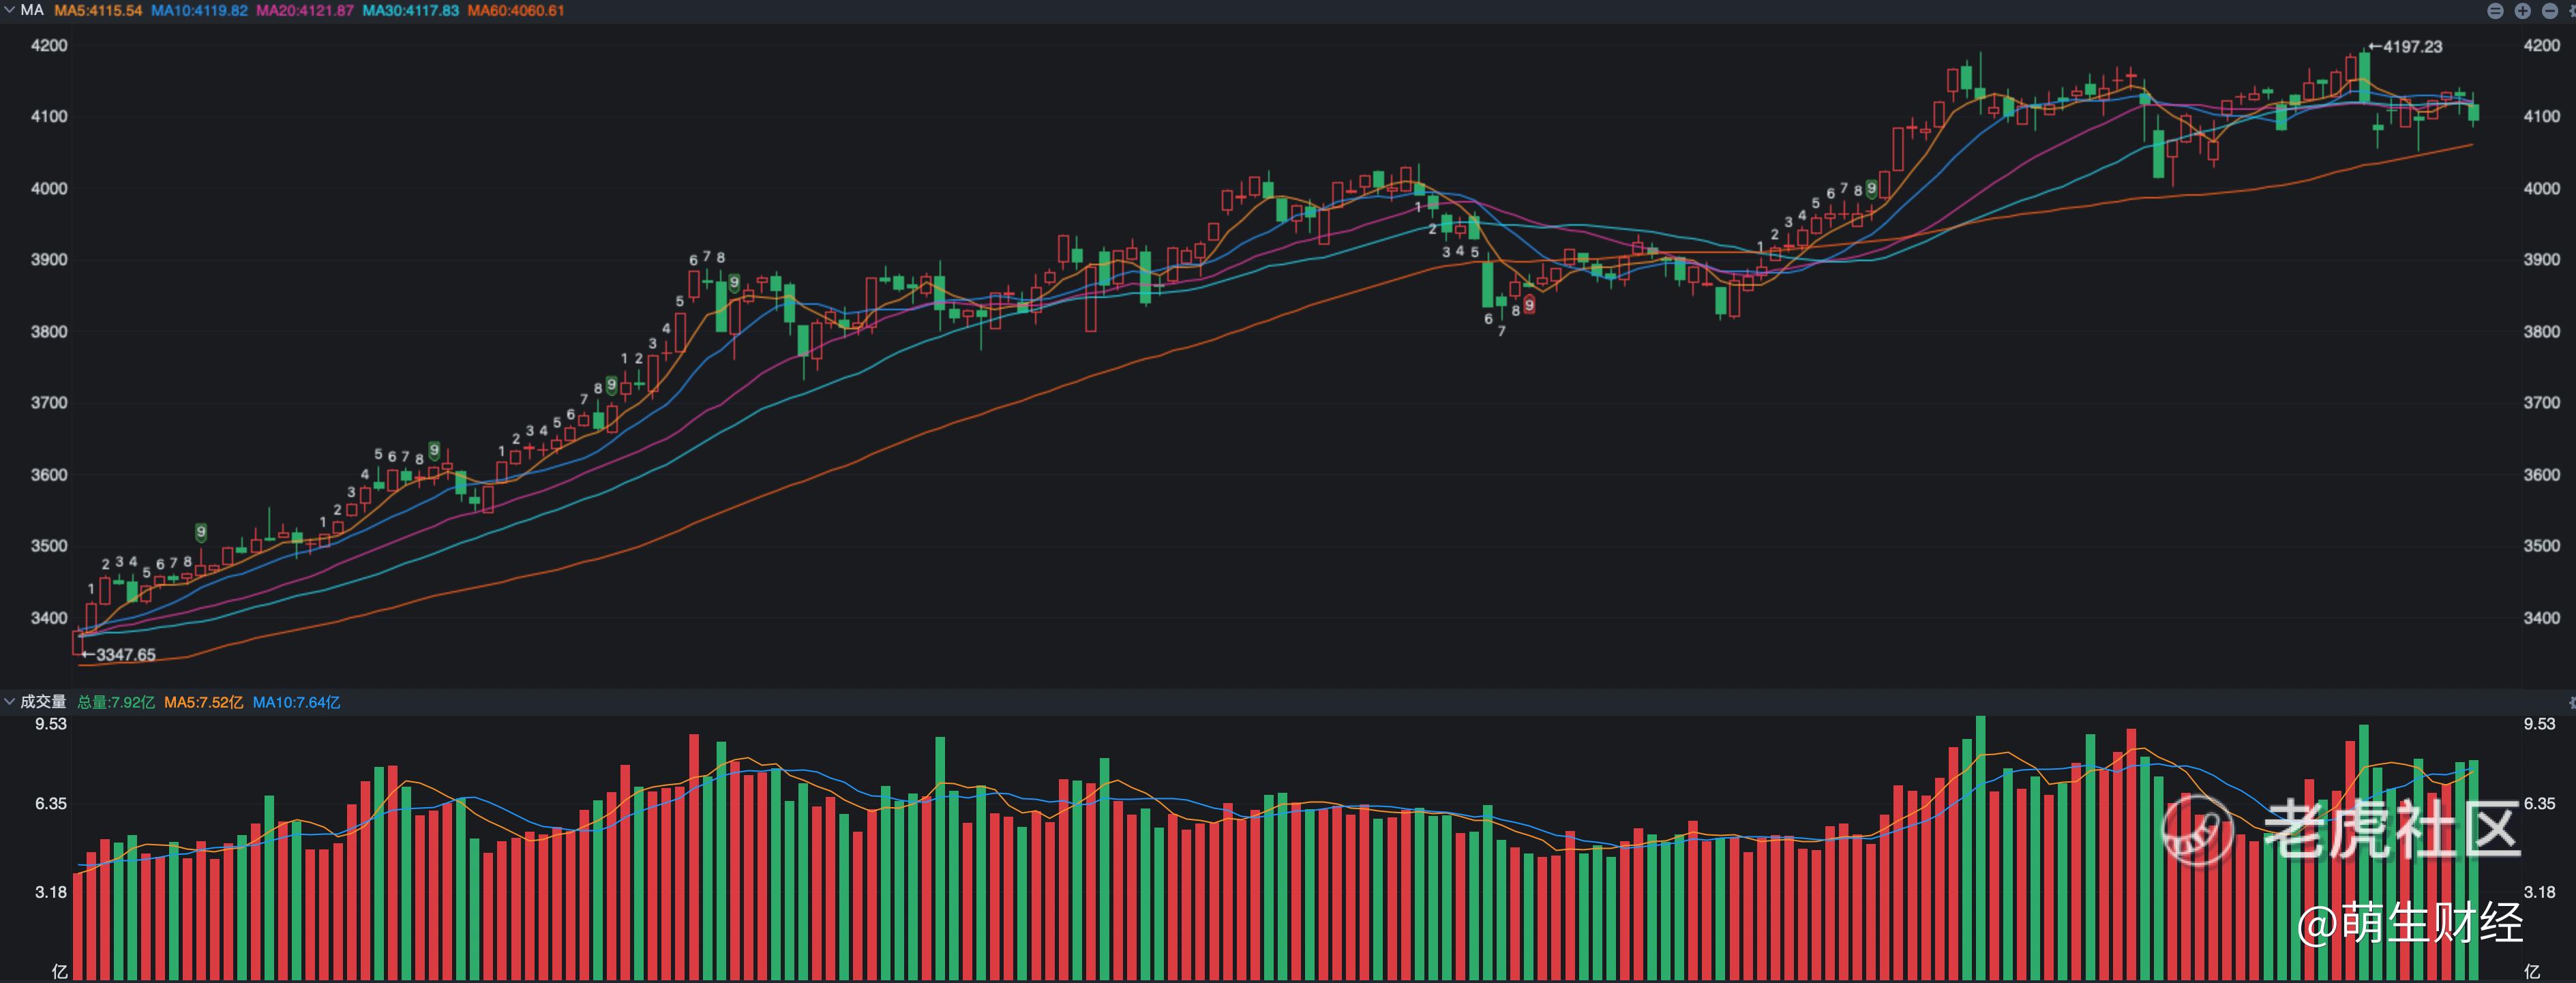
Task: Click the red 9 marker near 3830
Action: point(1529,305)
